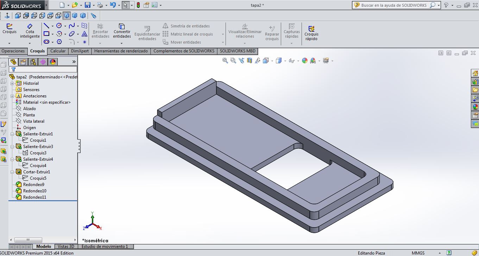Open the Convertir entidades dropdown arrow

point(122,43)
